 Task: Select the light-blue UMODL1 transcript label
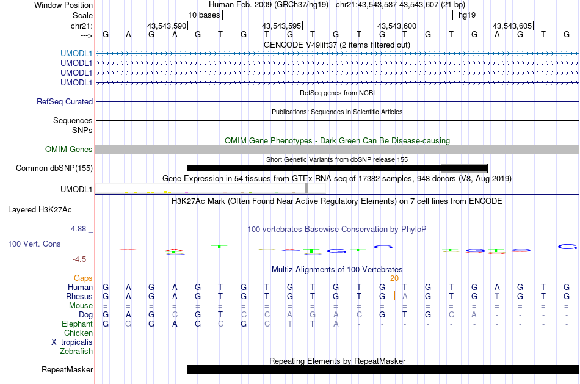pos(76,53)
